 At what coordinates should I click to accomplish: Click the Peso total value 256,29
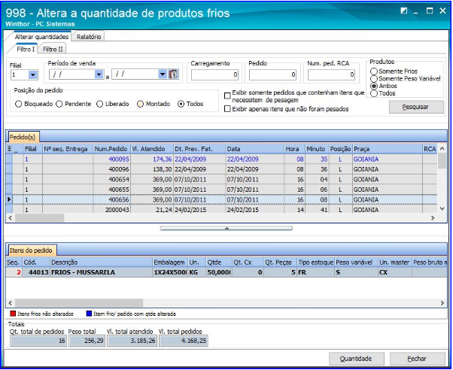[x=87, y=341]
